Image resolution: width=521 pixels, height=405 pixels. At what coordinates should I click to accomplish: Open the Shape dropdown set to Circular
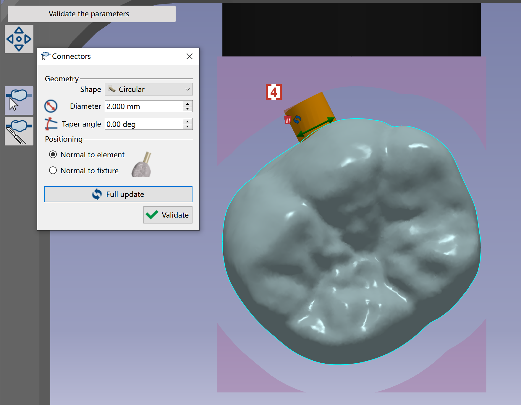point(149,89)
